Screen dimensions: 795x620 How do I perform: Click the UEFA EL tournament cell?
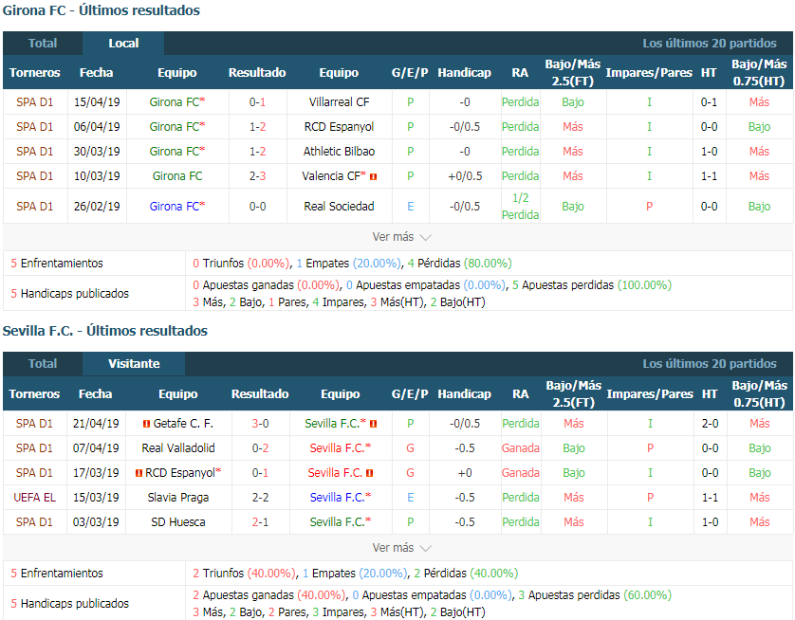tap(34, 498)
